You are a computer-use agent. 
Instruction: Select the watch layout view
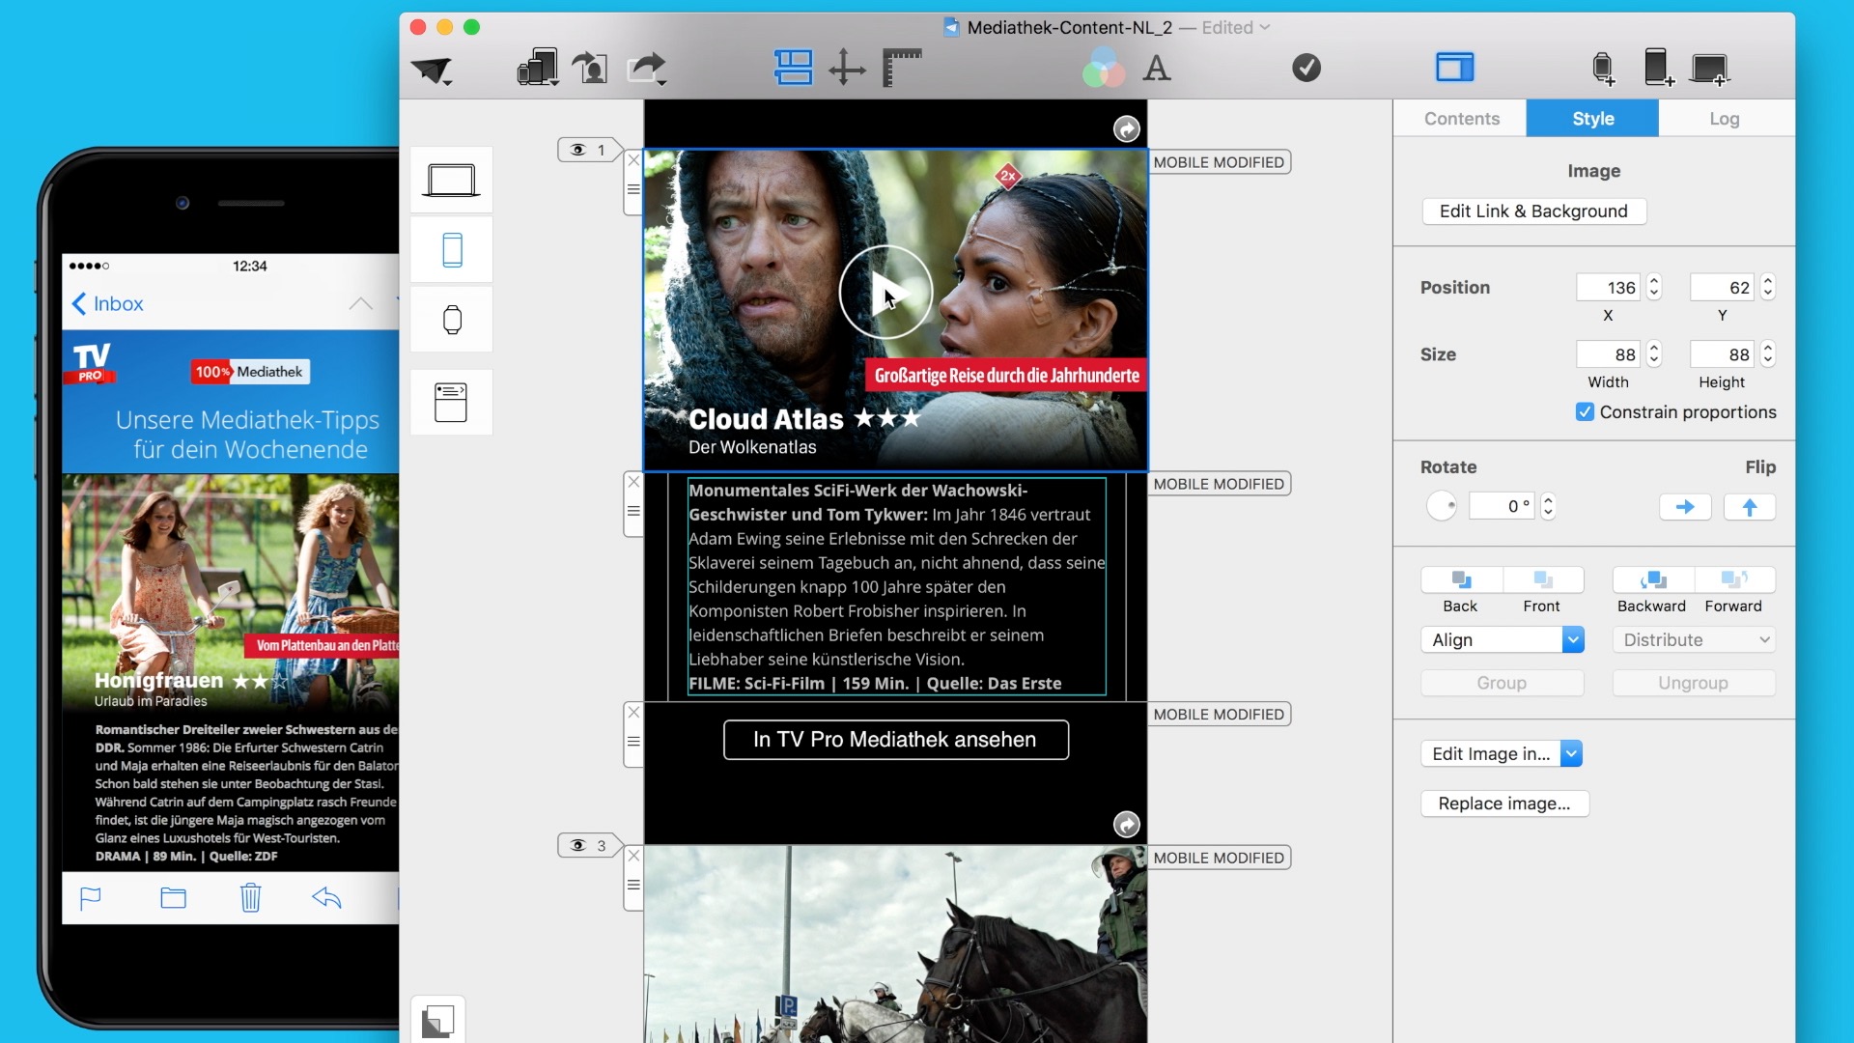[451, 320]
